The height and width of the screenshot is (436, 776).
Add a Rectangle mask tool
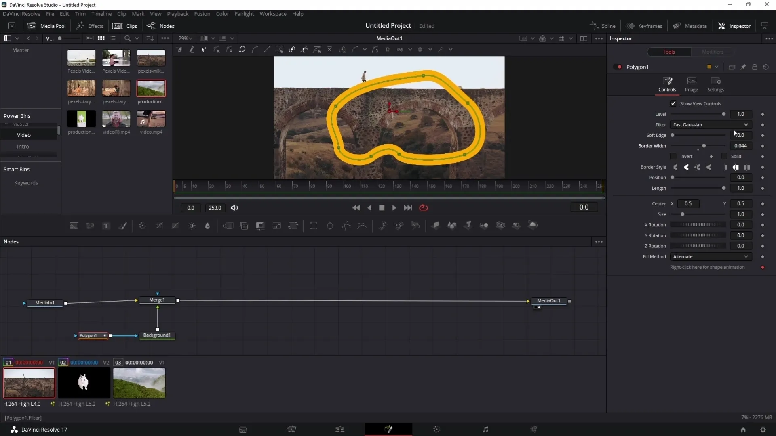[314, 226]
